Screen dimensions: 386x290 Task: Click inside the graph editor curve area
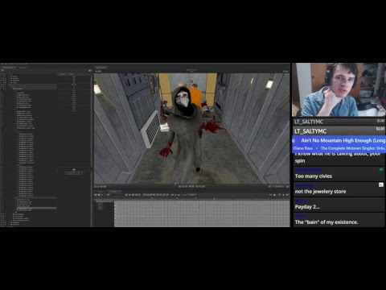coord(202,214)
